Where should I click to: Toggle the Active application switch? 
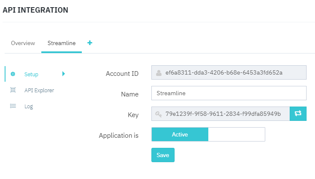point(180,134)
